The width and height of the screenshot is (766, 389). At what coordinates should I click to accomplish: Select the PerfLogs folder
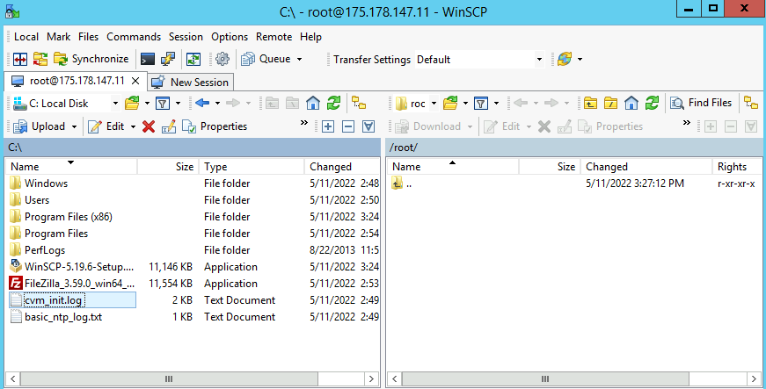click(x=45, y=250)
